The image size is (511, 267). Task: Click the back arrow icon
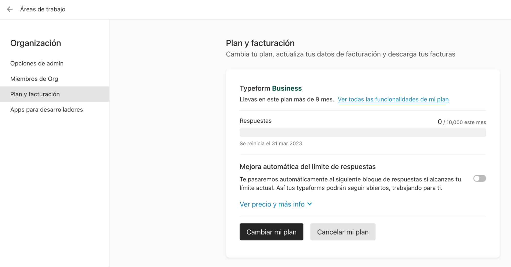click(10, 9)
